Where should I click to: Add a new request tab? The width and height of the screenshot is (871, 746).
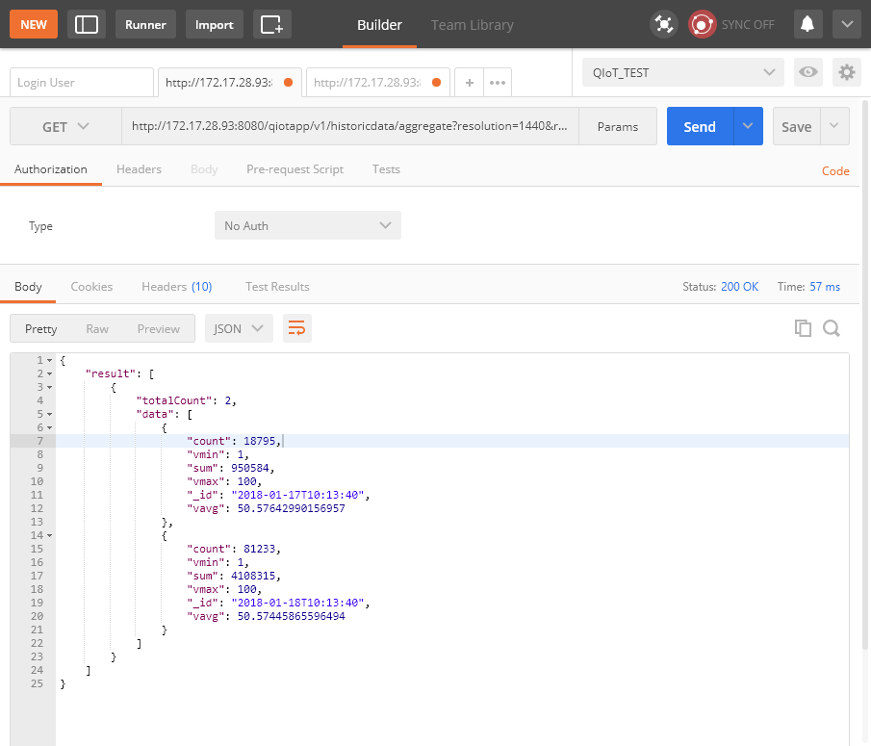469,83
